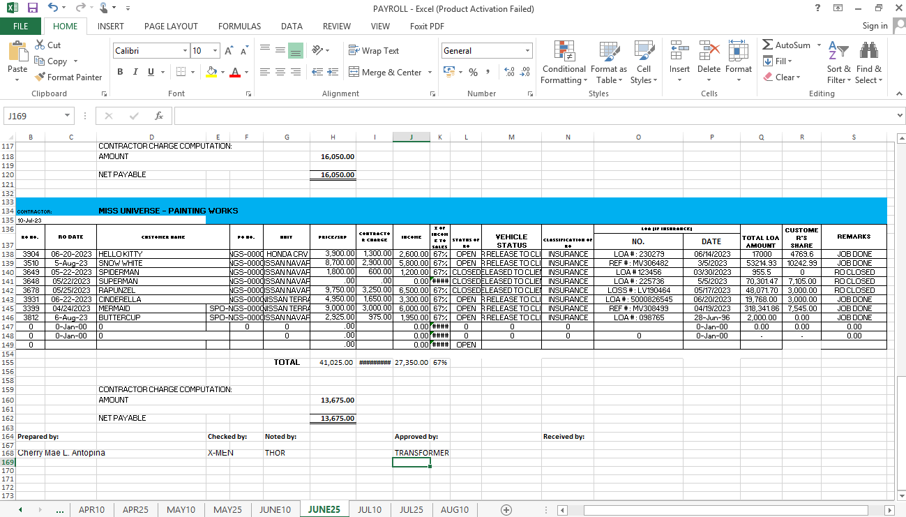Select column H header

coord(333,137)
